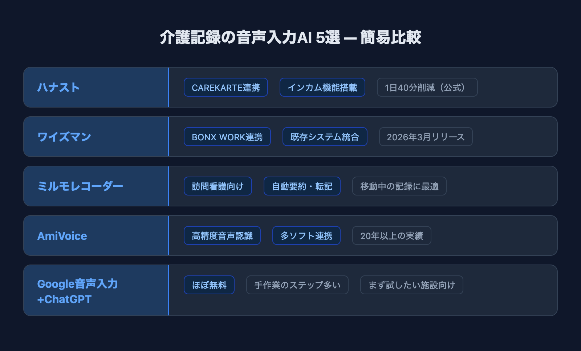Select the 20年以上の実績 tag

point(391,236)
